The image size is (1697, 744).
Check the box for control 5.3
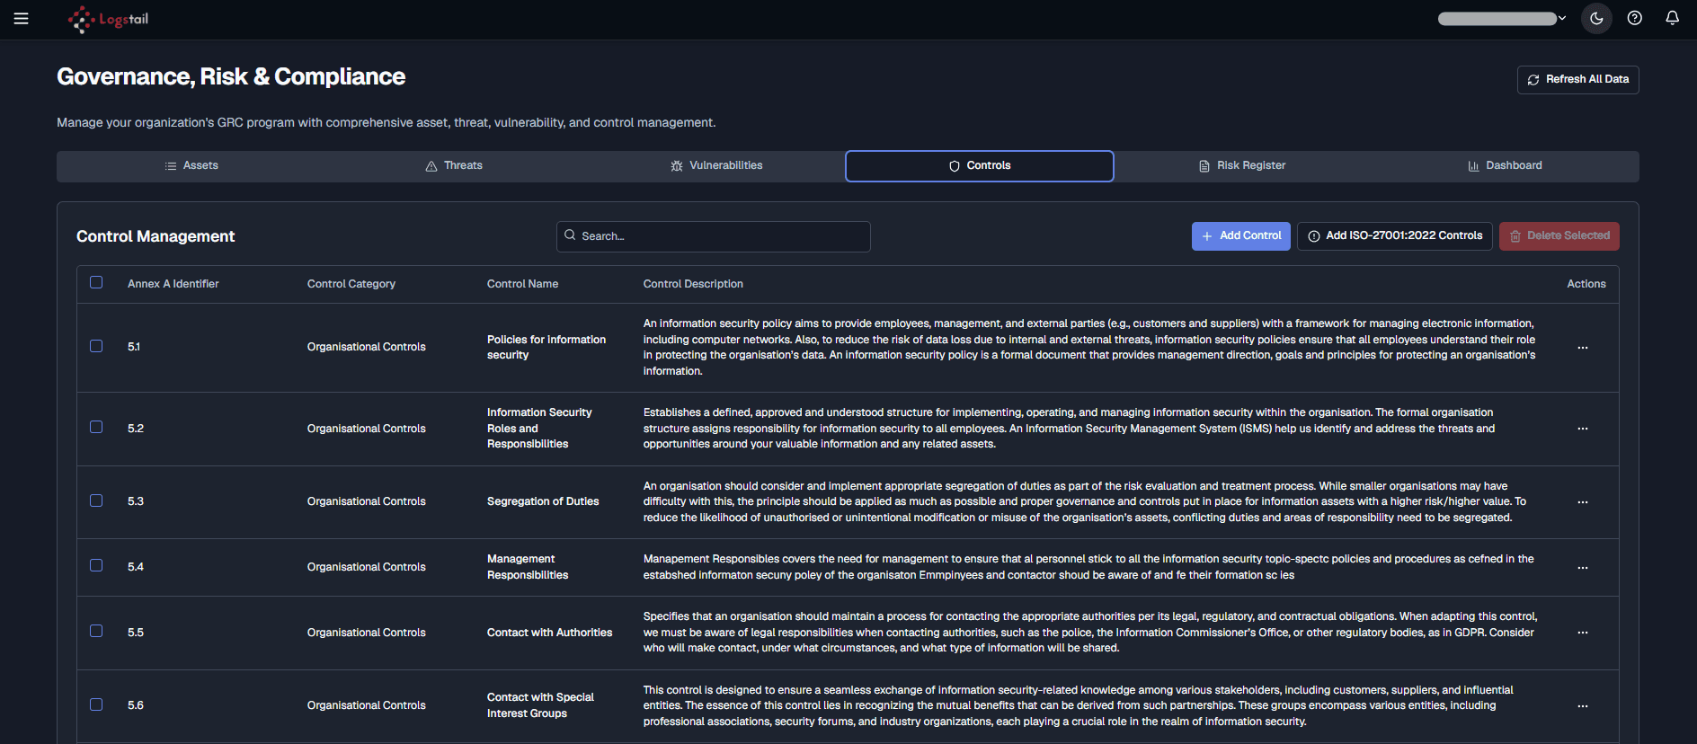96,500
